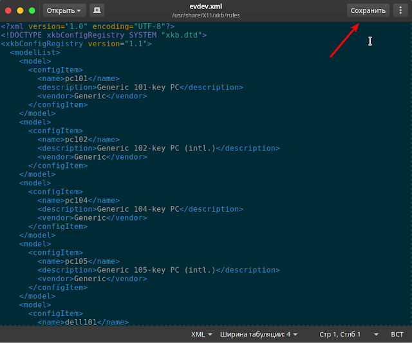Open the three-dot menu in header
412x343 pixels.
click(x=400, y=10)
